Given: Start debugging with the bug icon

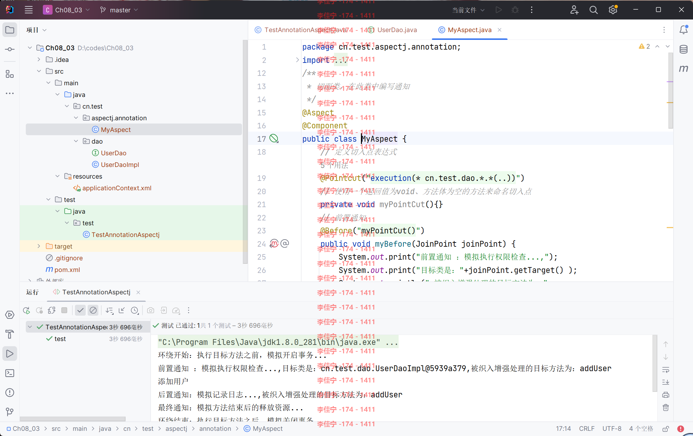Looking at the screenshot, I should [x=515, y=10].
